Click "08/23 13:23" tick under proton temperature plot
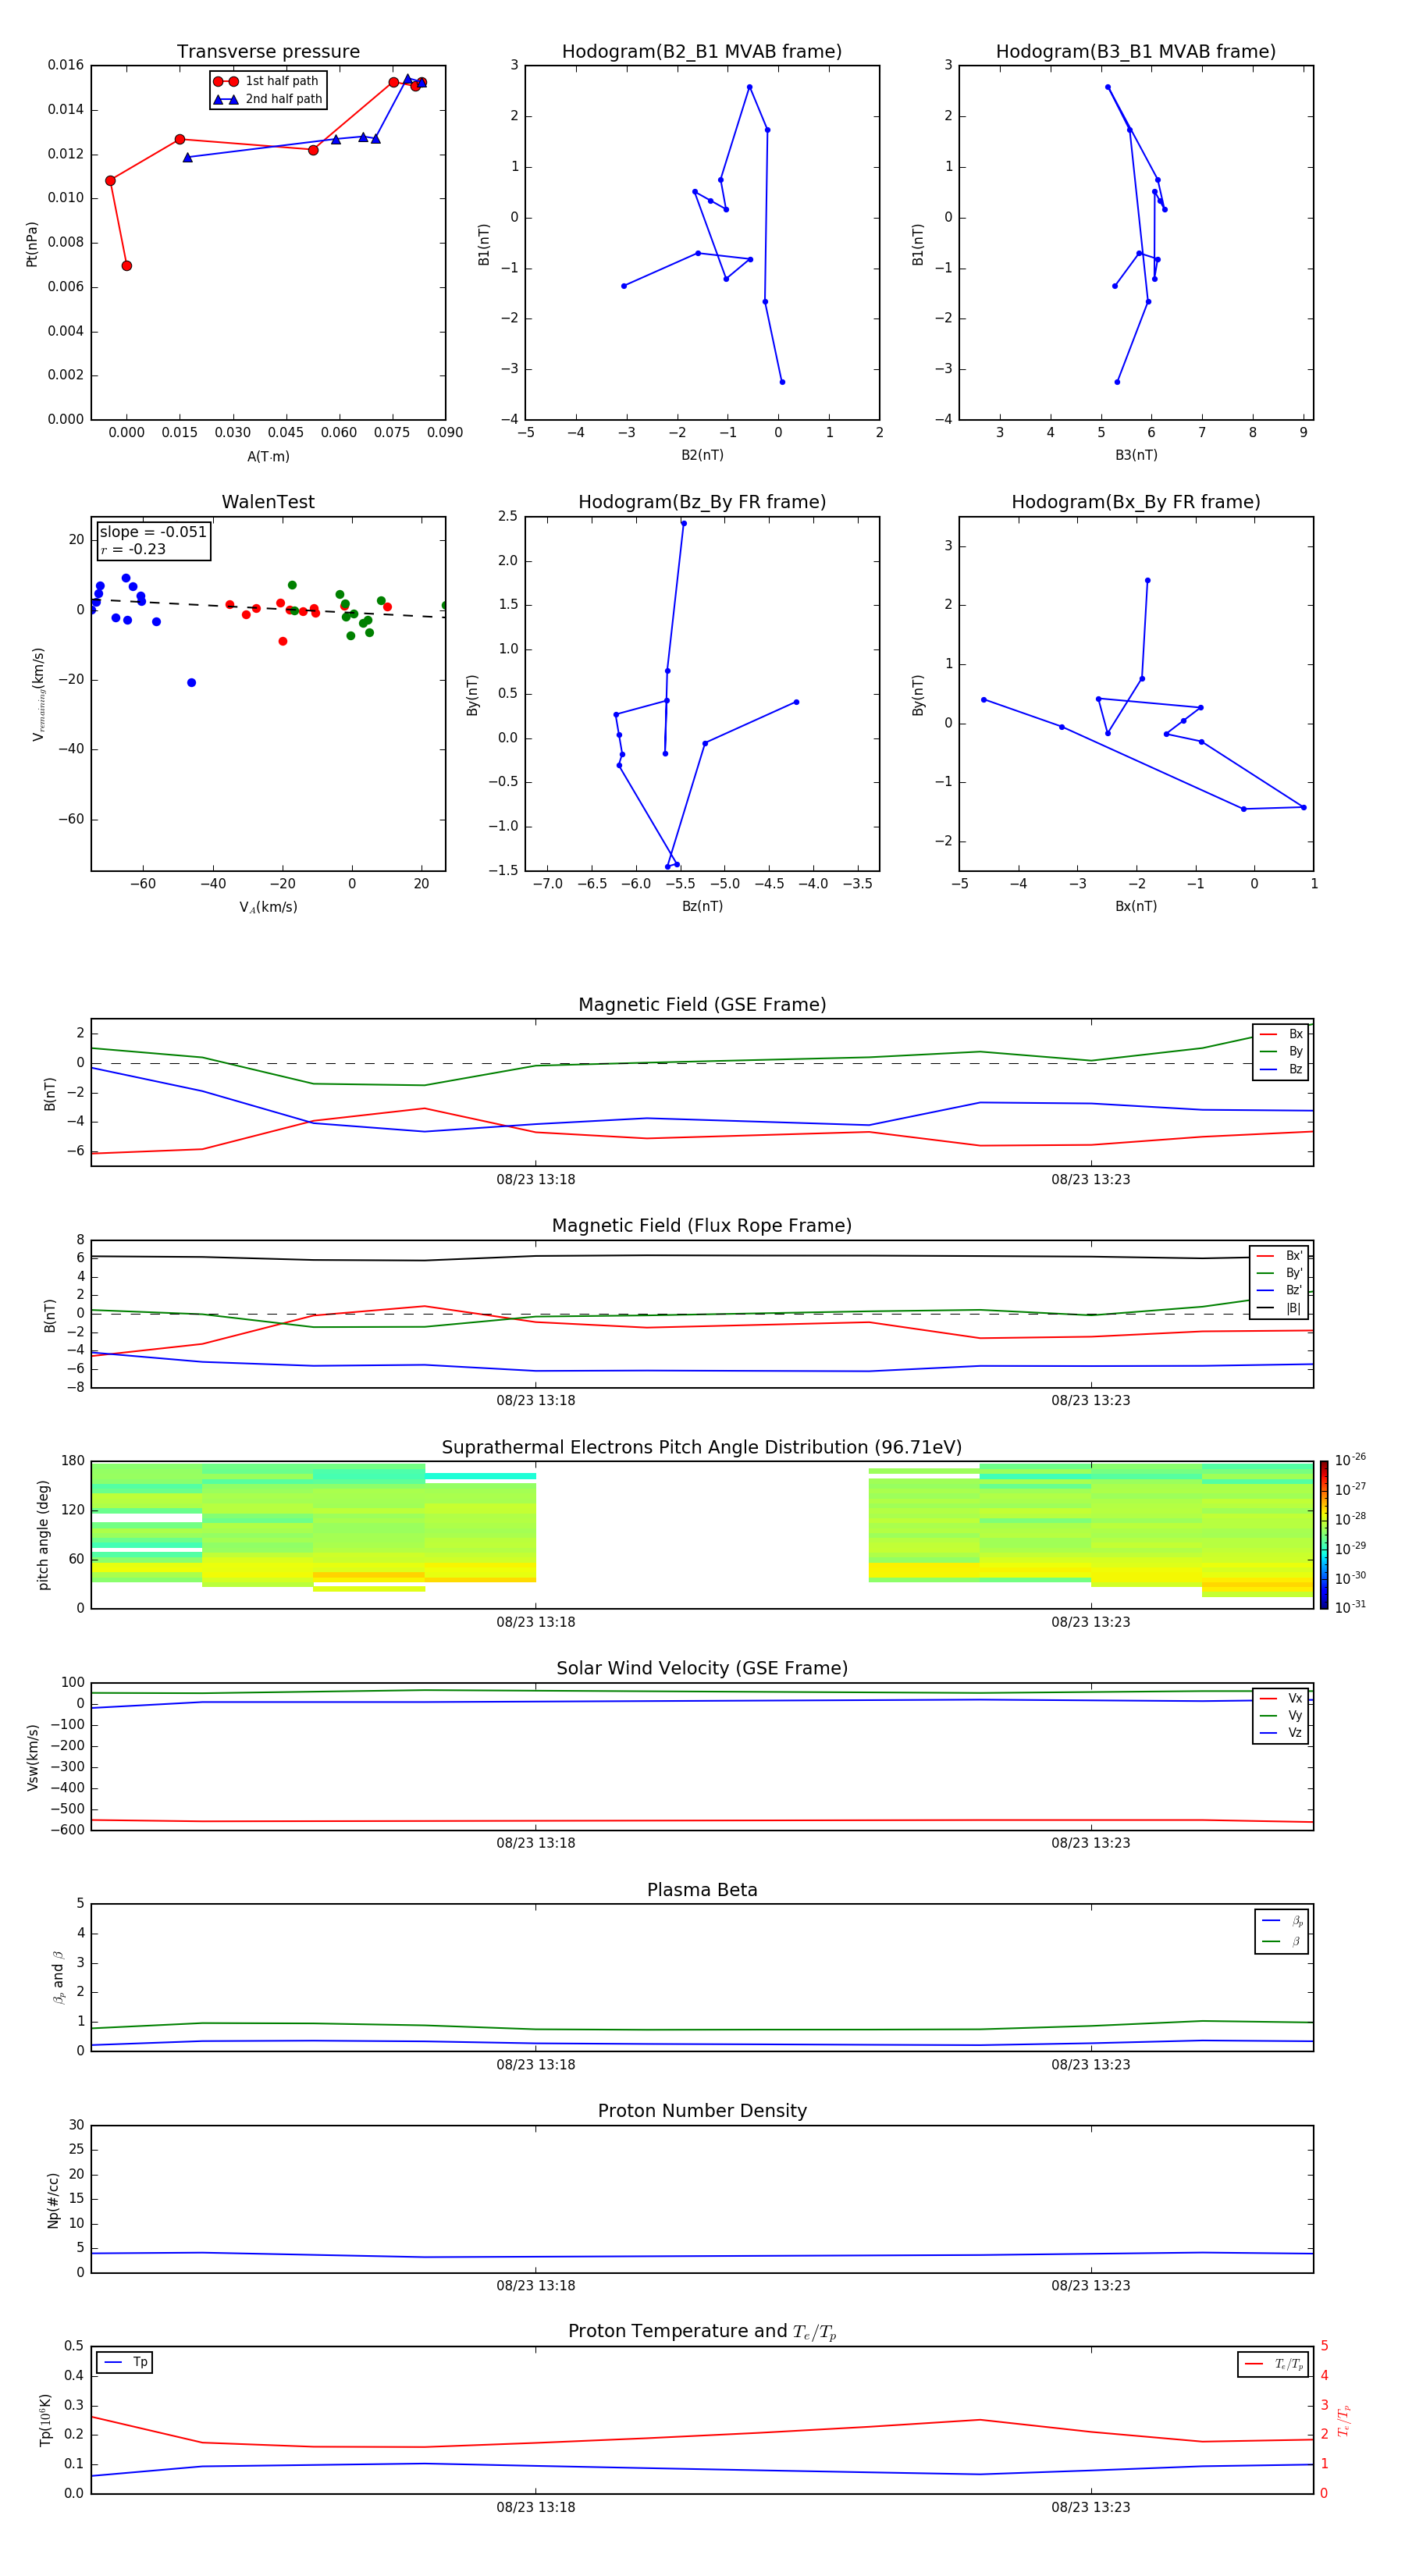Screen dimensions: 1405x2576 click(x=1090, y=2507)
